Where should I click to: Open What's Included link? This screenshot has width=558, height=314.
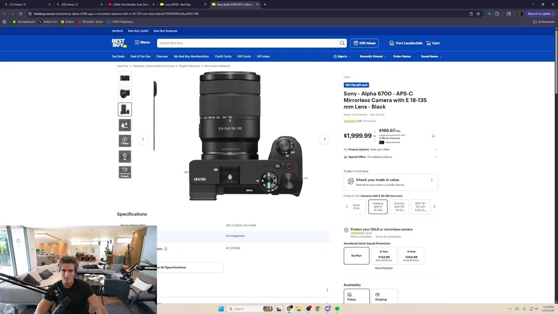[361, 237]
